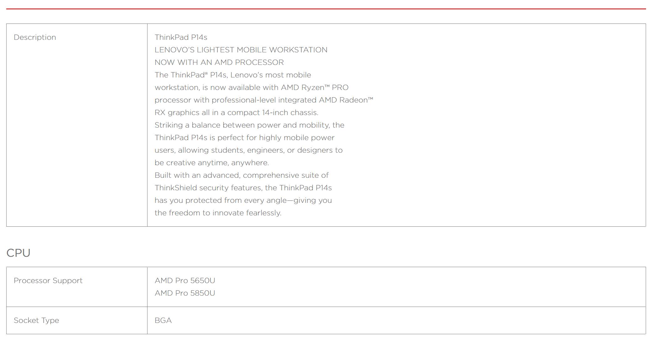This screenshot has height=353, width=662.
Task: Click the ThinkShield security features line
Action: pos(243,188)
